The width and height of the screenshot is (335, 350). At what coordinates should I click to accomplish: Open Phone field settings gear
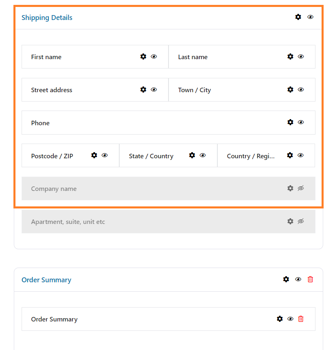pyautogui.click(x=290, y=122)
